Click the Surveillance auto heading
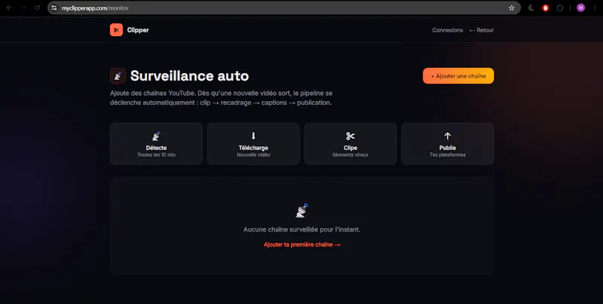 (x=190, y=75)
